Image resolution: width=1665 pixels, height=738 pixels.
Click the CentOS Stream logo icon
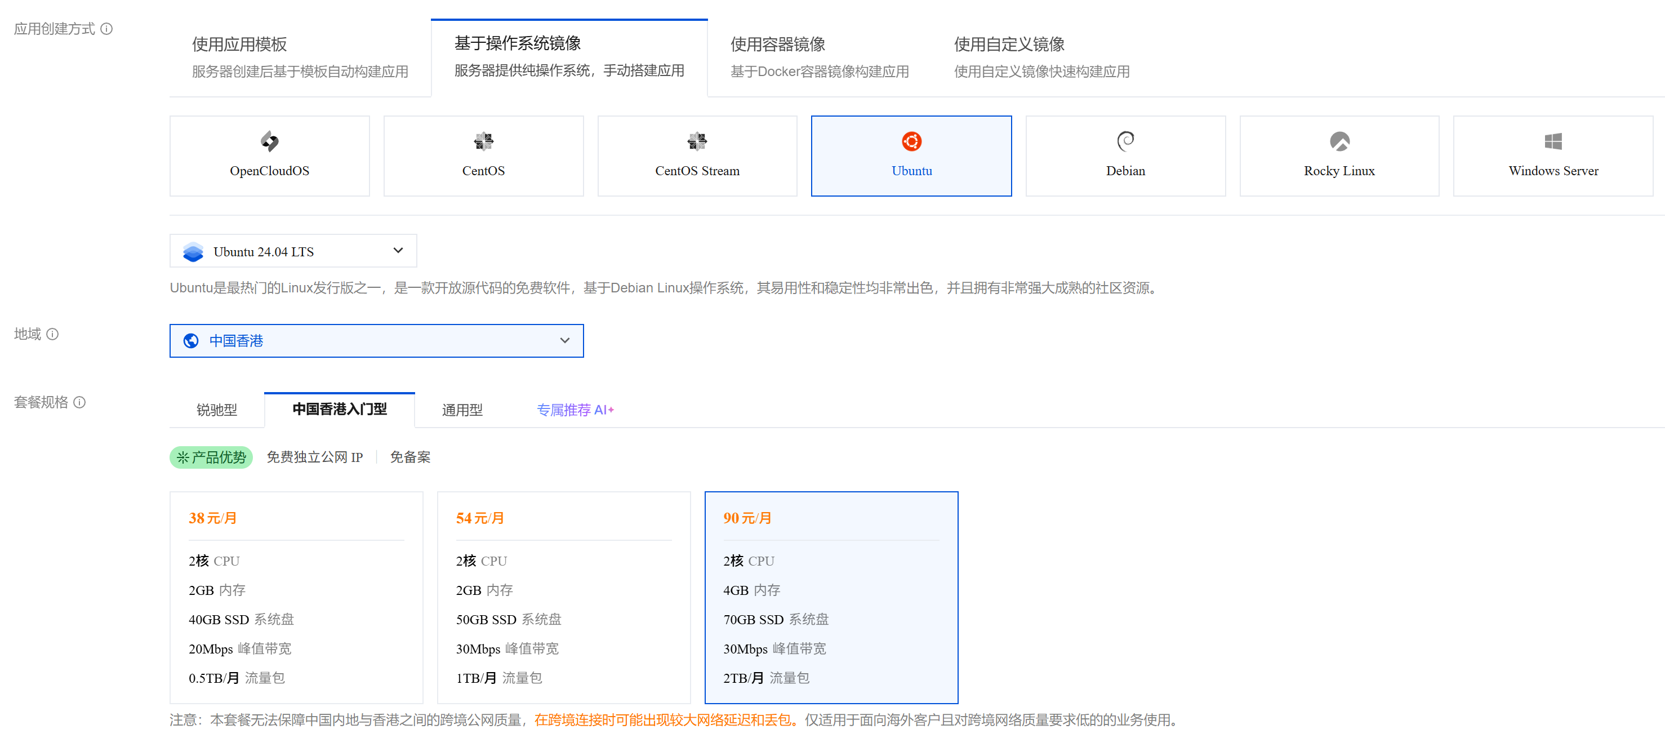[697, 141]
